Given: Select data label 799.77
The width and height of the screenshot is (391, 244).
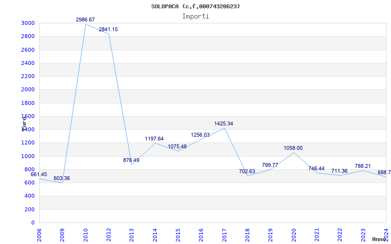Looking at the screenshot, I should (x=270, y=165).
